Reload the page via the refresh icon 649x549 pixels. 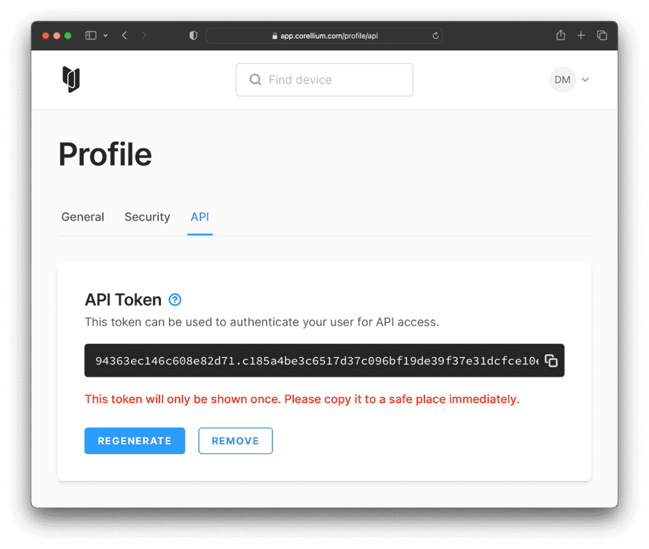pyautogui.click(x=435, y=35)
